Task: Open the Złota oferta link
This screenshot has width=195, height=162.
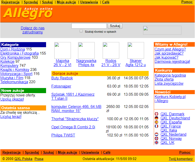Action: [164, 79]
